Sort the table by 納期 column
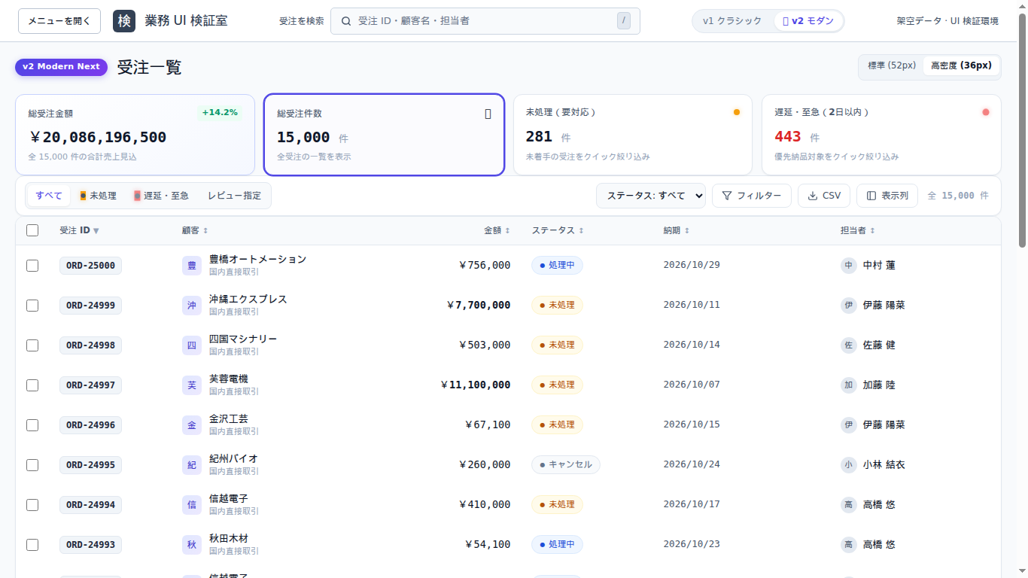This screenshot has width=1028, height=578. (x=677, y=230)
